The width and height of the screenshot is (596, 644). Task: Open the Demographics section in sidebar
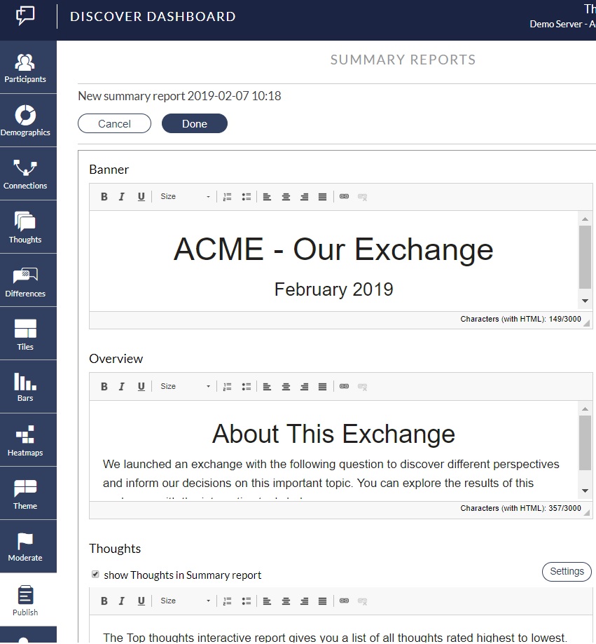click(28, 121)
